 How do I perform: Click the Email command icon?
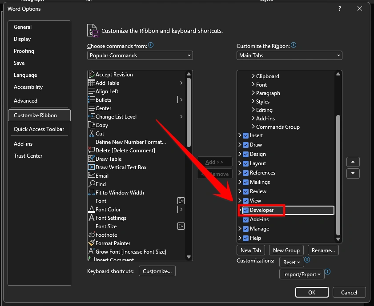[92, 175]
